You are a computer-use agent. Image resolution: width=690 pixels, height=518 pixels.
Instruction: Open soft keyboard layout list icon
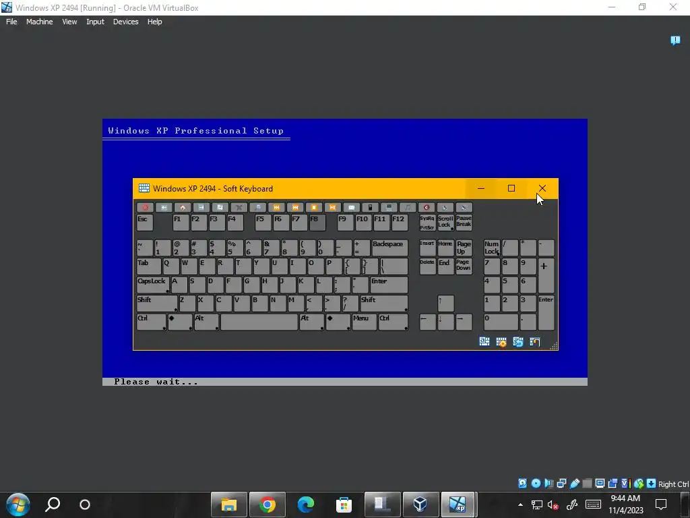(484, 342)
